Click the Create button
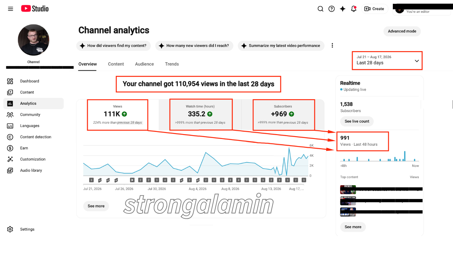 pos(374,9)
